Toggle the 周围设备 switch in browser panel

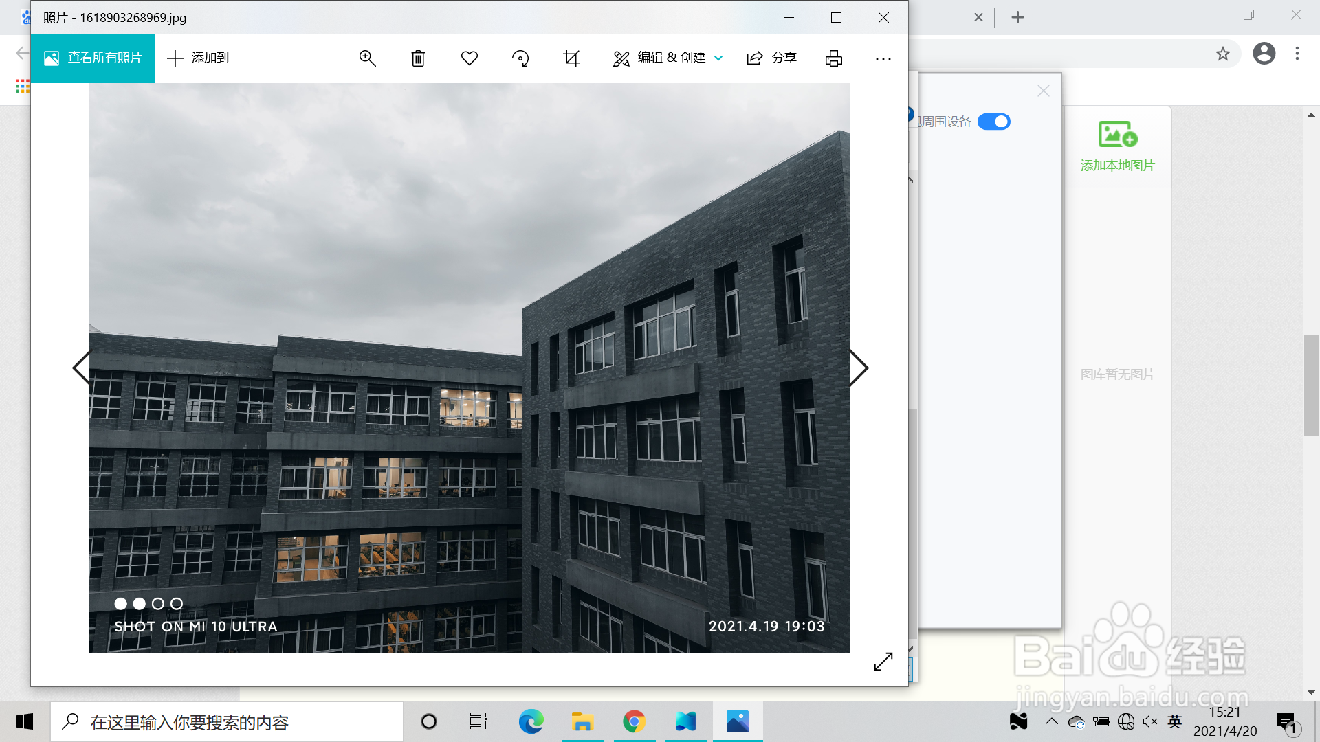[x=994, y=122]
